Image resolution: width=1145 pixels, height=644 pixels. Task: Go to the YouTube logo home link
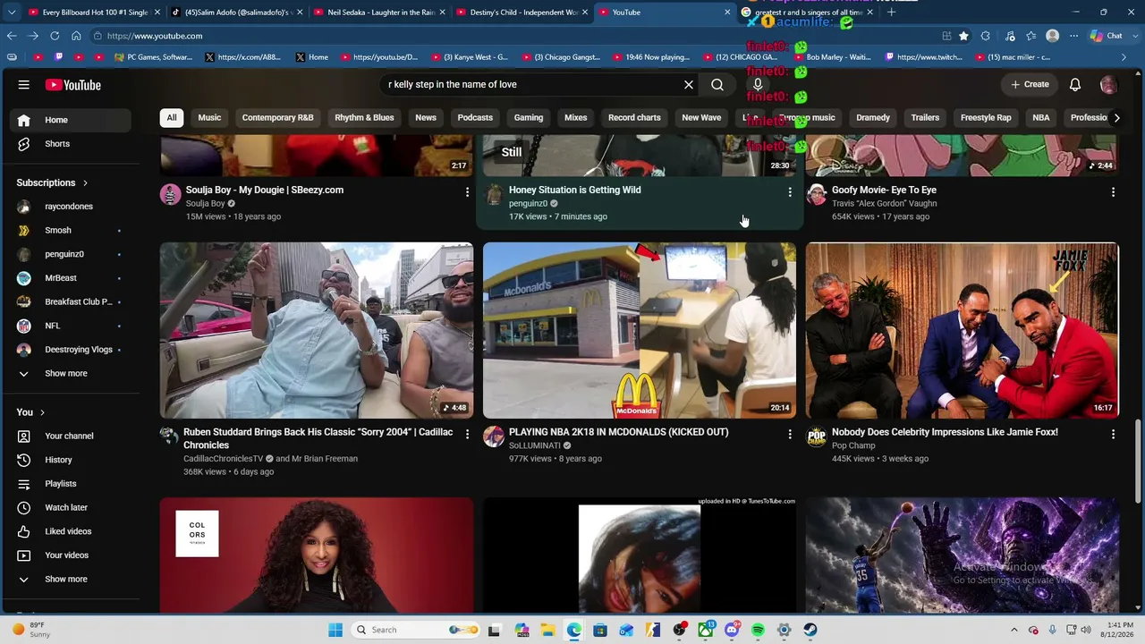[x=73, y=85]
